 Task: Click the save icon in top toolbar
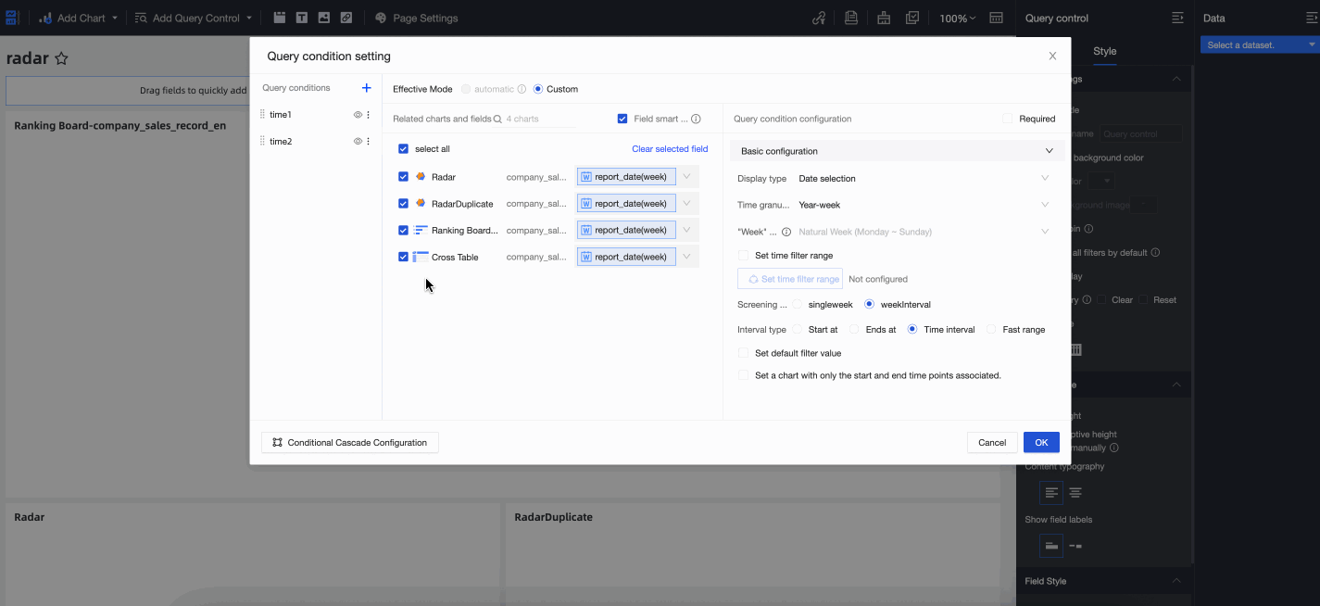[x=850, y=18]
